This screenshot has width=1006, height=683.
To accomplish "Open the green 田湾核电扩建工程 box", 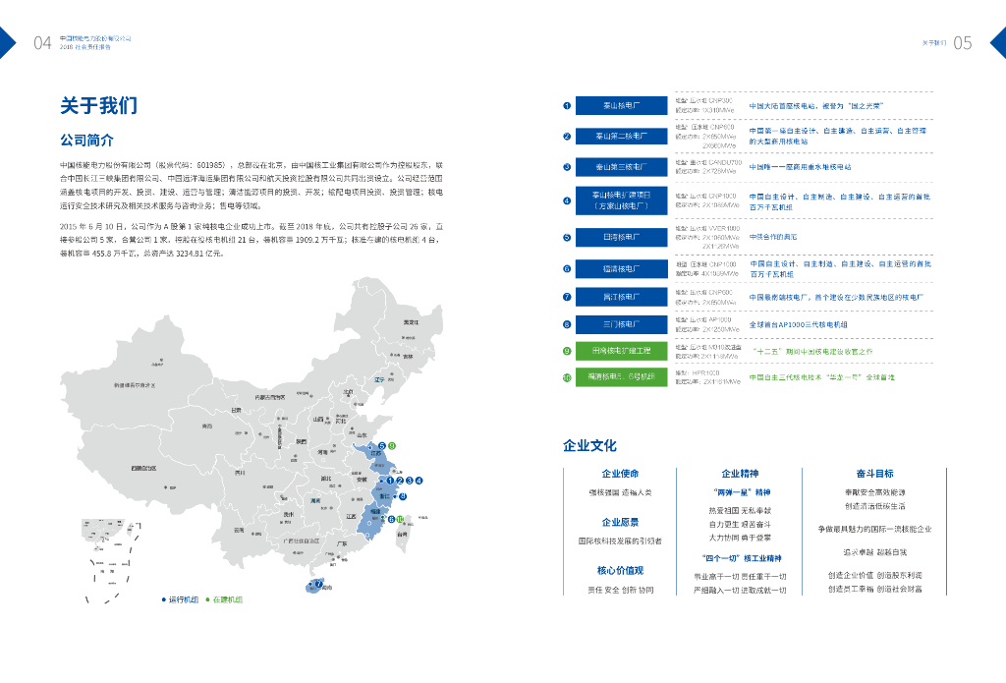I will pyautogui.click(x=621, y=351).
